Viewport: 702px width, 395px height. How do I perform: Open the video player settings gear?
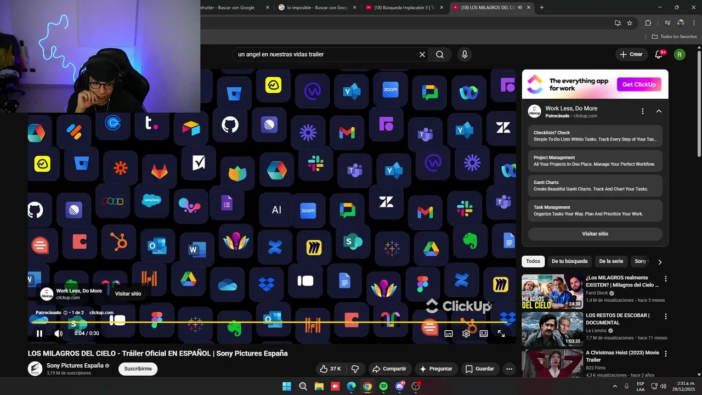coord(466,334)
